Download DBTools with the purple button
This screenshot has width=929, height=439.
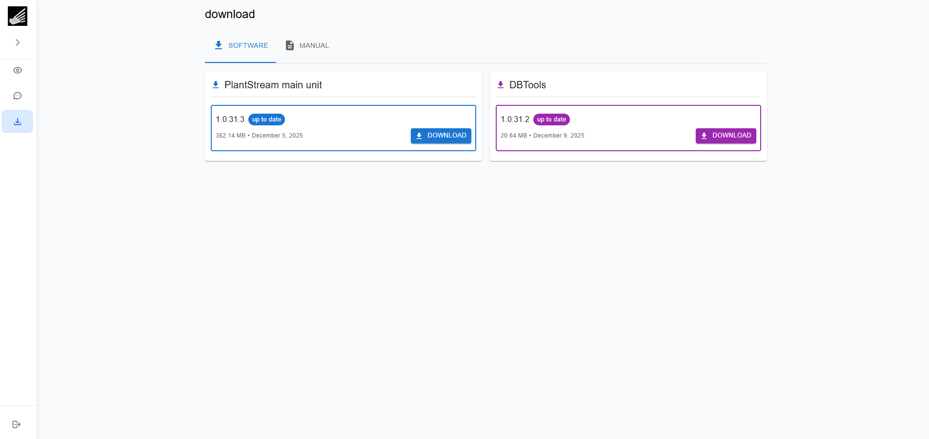[726, 136]
